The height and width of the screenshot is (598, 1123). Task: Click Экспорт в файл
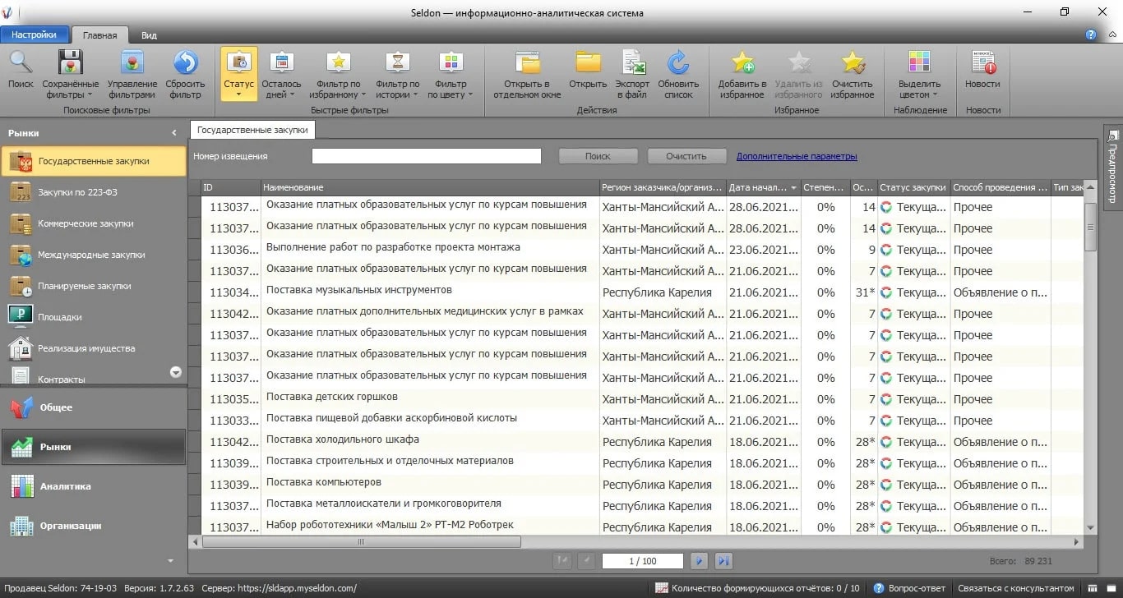(x=632, y=73)
